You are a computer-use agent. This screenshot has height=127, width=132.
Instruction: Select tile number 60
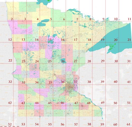pyautogui.click(x=115, y=124)
